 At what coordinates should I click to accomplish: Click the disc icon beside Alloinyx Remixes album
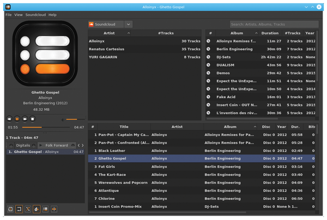click(208, 41)
